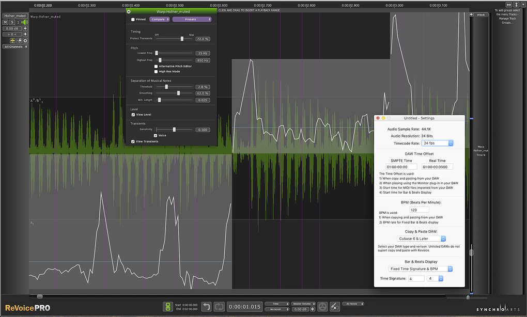This screenshot has width=527, height=317.
Task: Uncheck the View Level checkbox
Action: tap(133, 115)
